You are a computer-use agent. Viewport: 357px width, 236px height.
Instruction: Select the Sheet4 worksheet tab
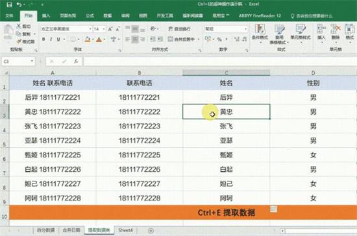(125, 230)
